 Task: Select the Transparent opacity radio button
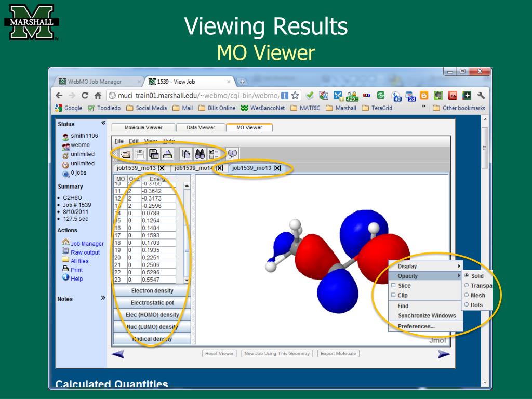(467, 285)
